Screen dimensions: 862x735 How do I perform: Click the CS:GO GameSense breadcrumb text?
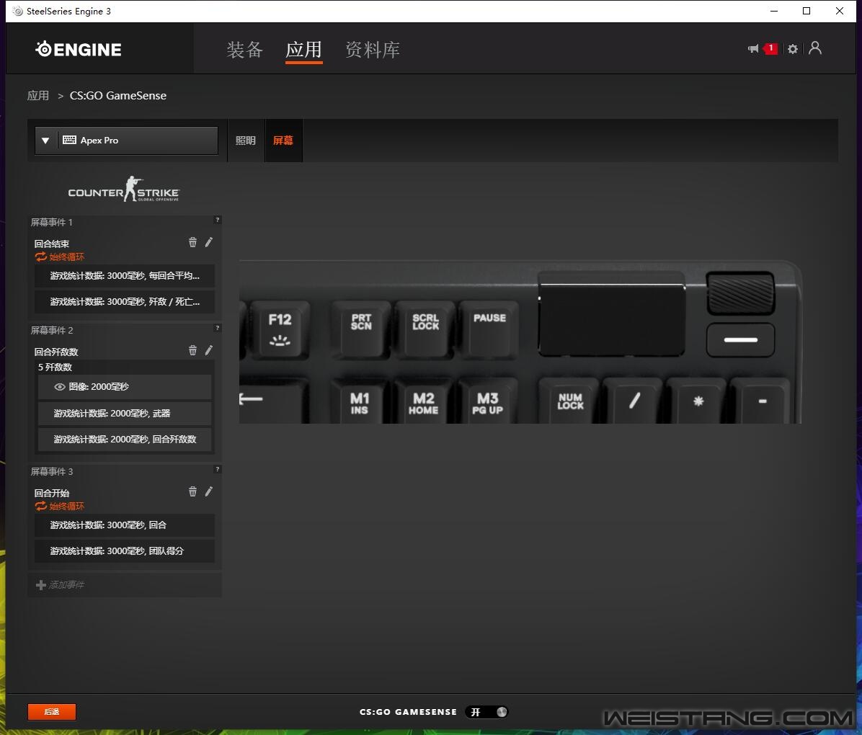[117, 96]
